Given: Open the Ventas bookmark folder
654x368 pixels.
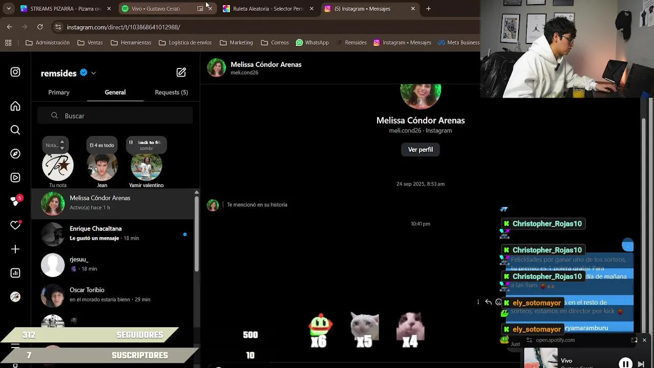Looking at the screenshot, I should pyautogui.click(x=90, y=43).
